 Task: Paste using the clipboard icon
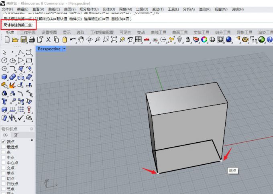[65, 40]
